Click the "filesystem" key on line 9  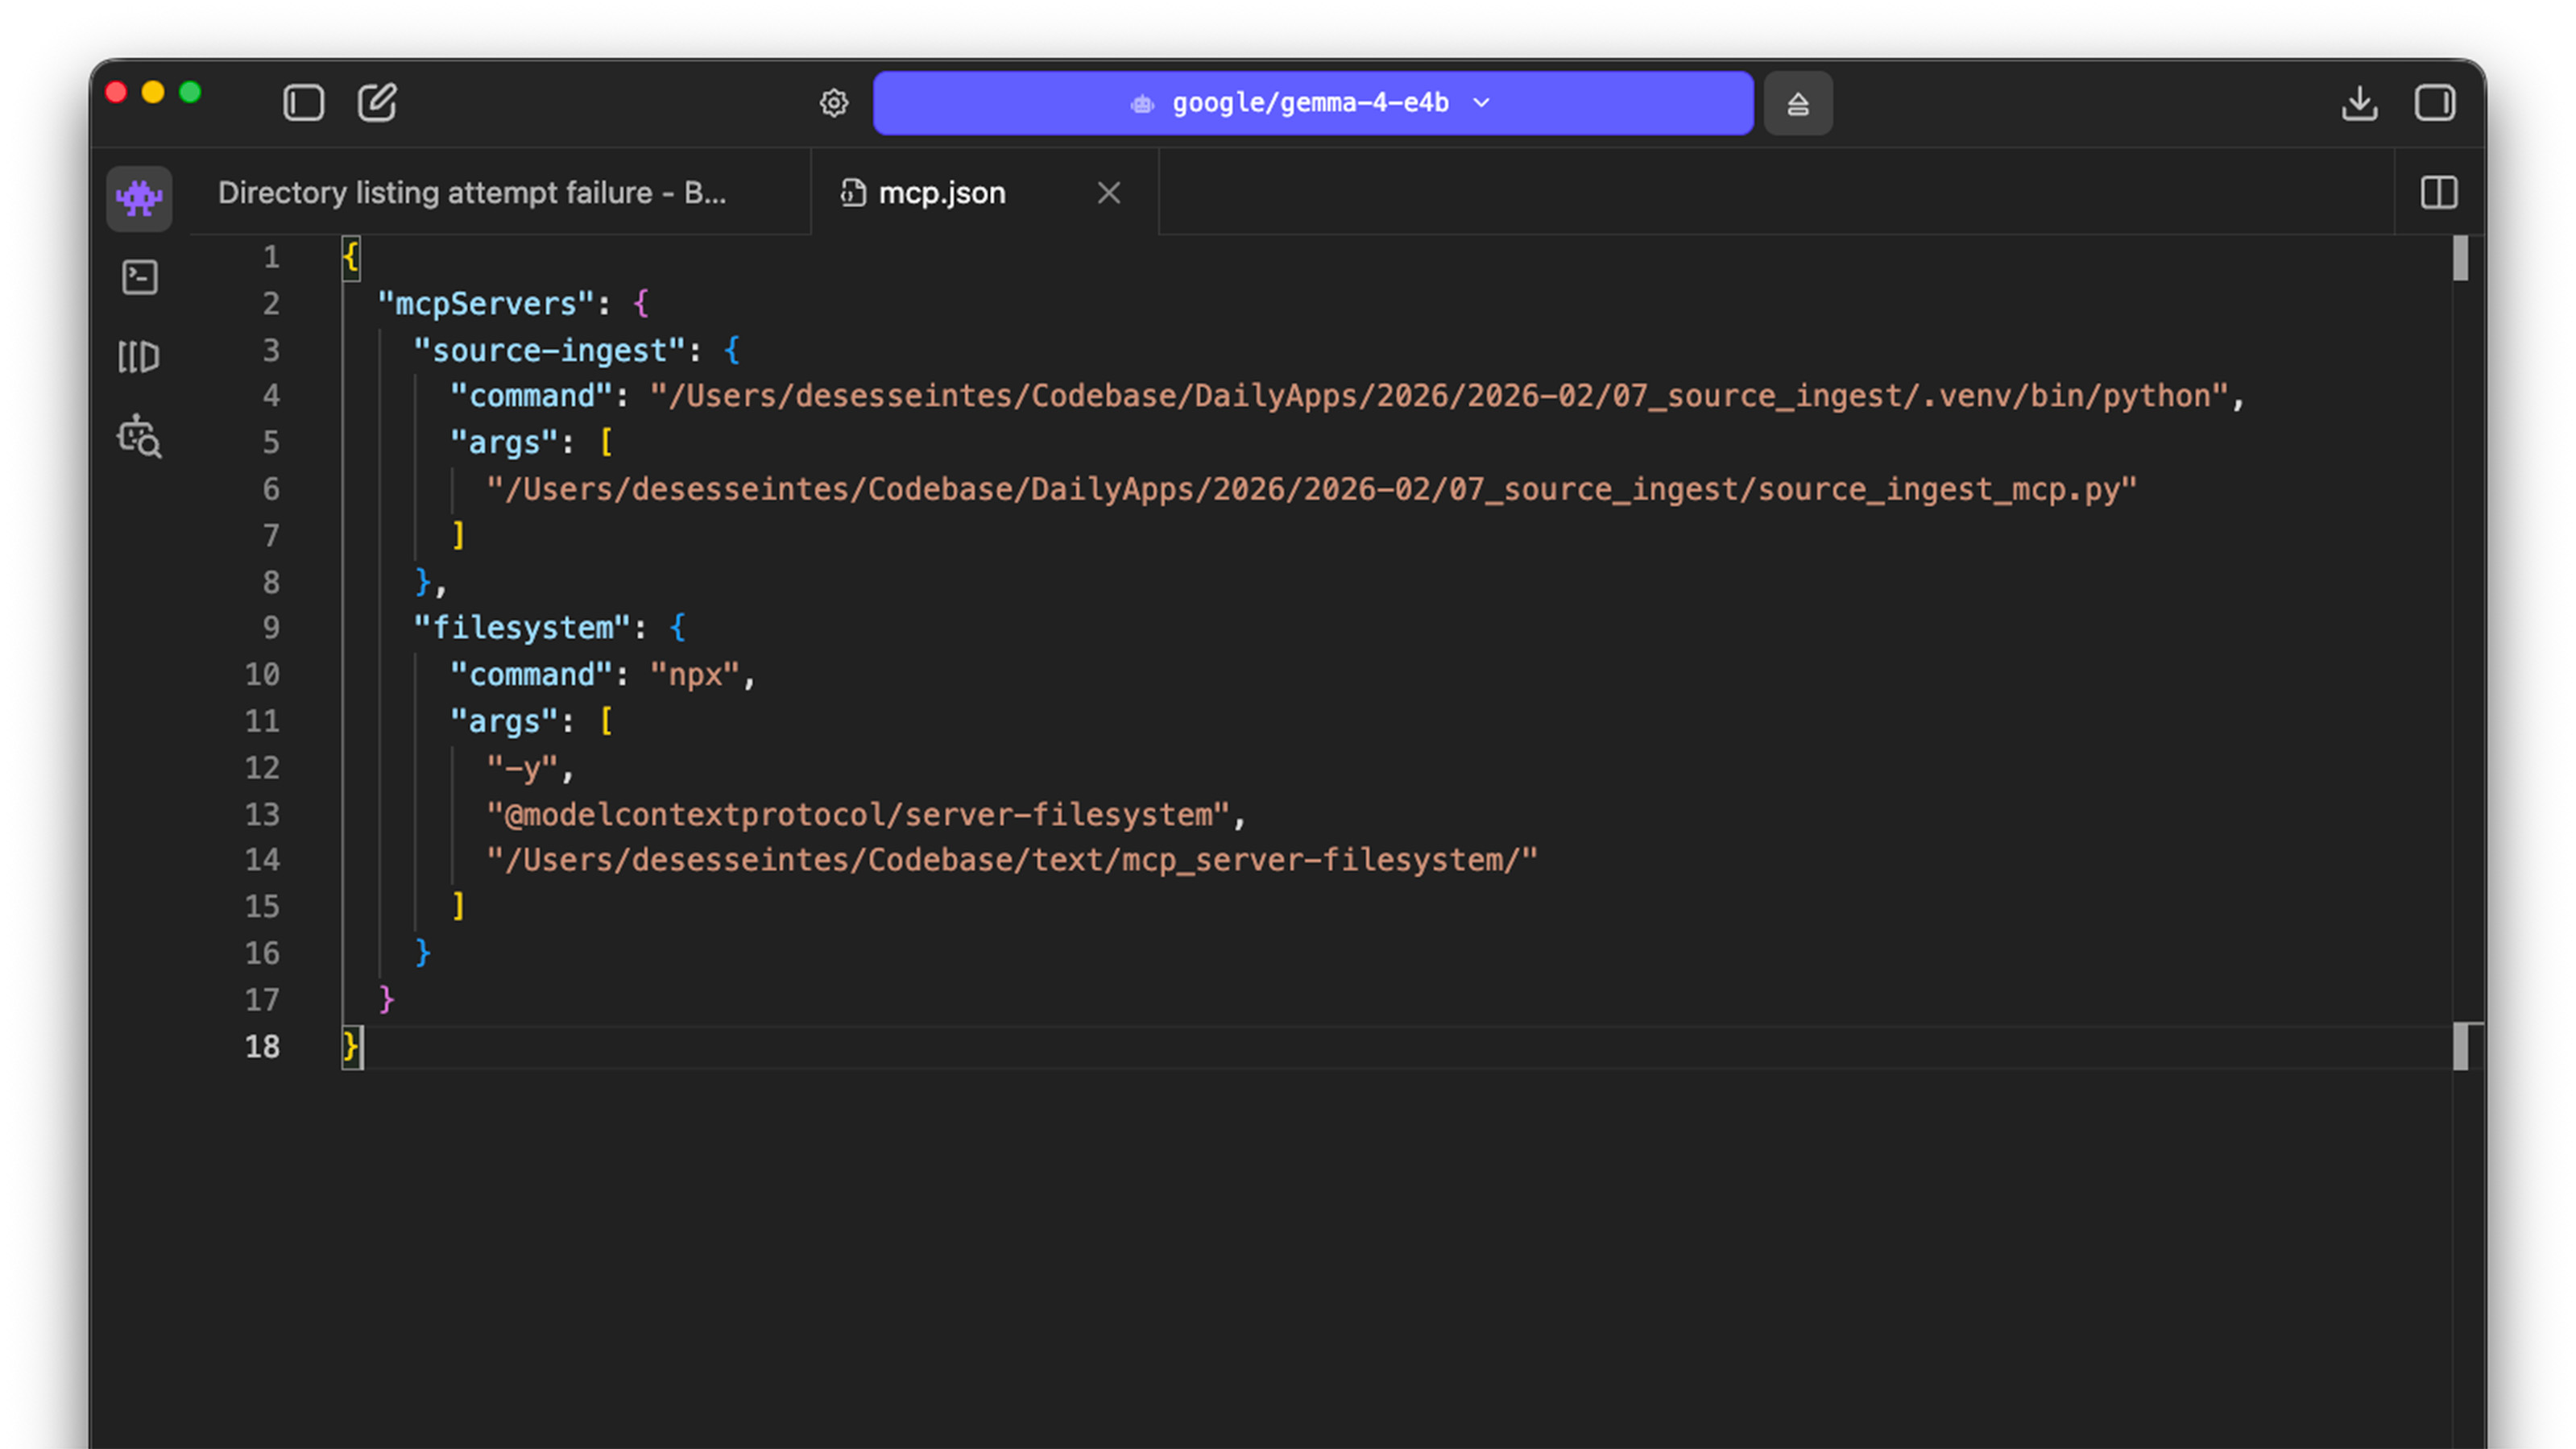point(522,628)
